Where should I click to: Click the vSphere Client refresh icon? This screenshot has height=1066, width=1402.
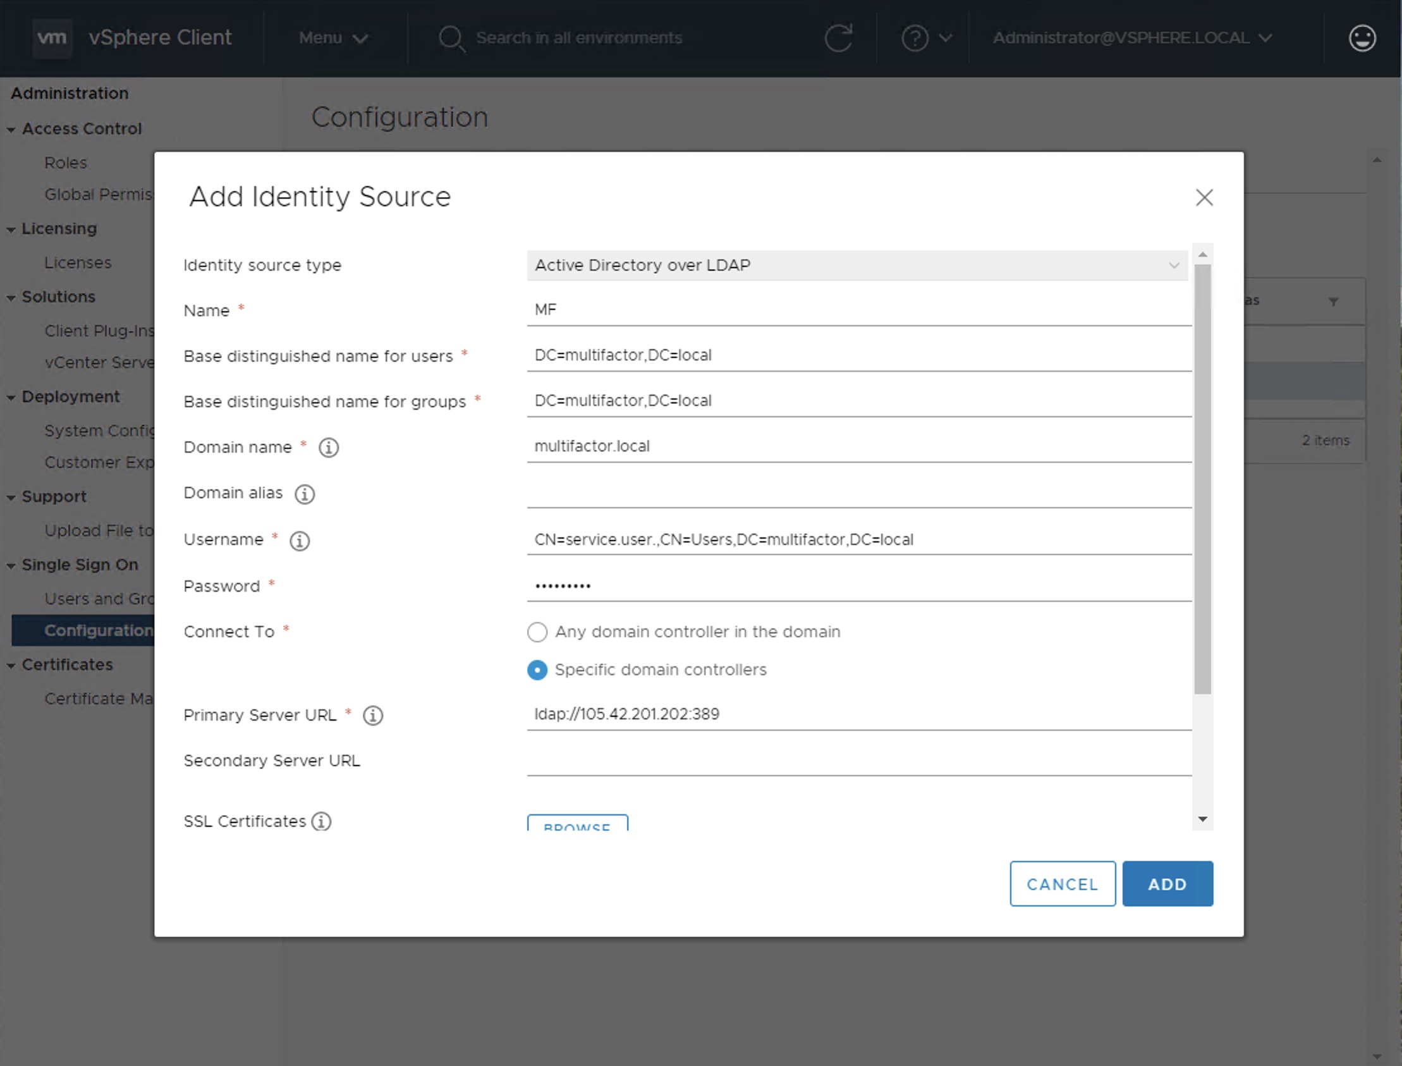pyautogui.click(x=839, y=37)
